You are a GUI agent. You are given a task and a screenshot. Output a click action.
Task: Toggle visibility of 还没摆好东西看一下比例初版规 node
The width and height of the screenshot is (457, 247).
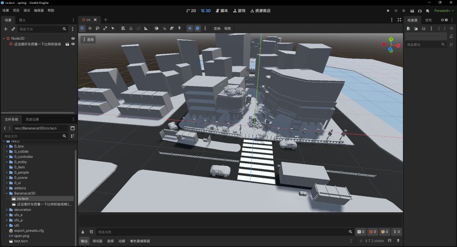point(73,44)
